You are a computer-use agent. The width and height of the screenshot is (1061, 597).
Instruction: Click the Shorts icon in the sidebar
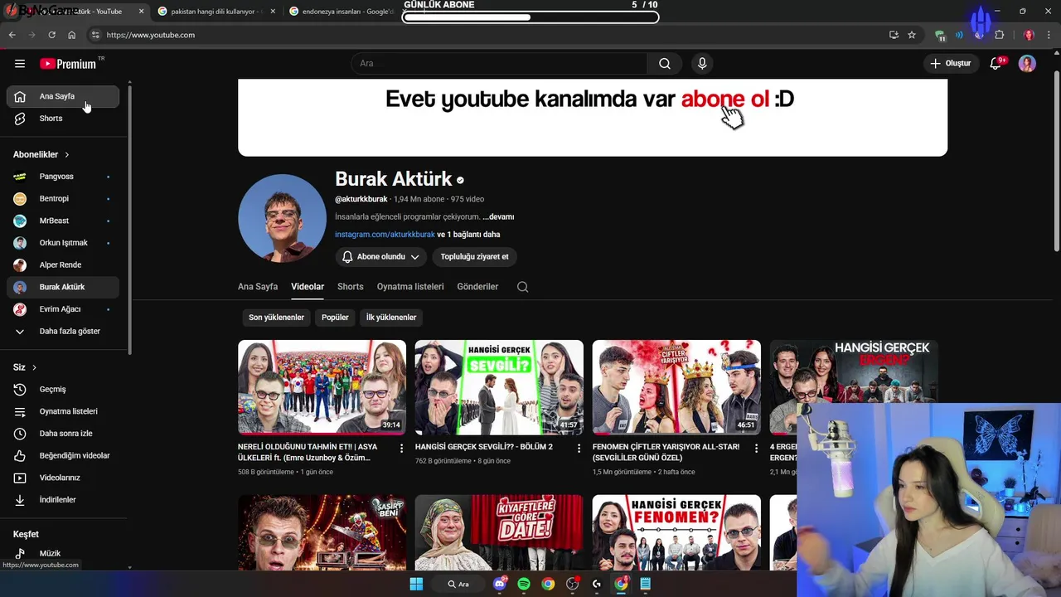tap(20, 119)
